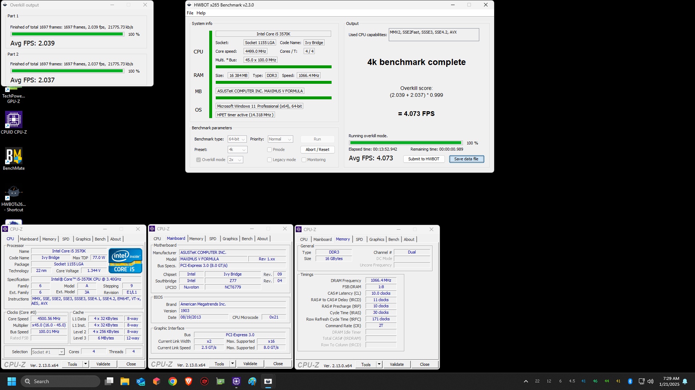Enable the Monitoring checkbox
695x390 pixels.
(304, 160)
